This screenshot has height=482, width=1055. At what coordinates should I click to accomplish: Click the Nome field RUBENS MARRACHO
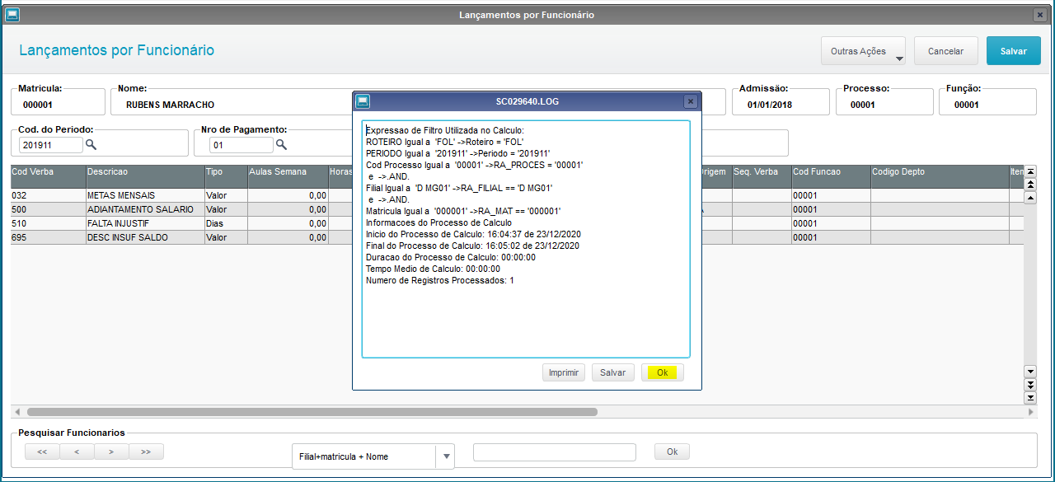[x=232, y=101]
